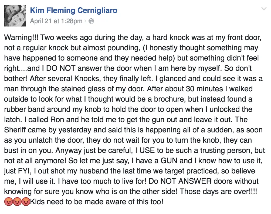Open the April 21 at 1:28pm timestamp
The width and height of the screenshot is (271, 214).
tap(56, 21)
